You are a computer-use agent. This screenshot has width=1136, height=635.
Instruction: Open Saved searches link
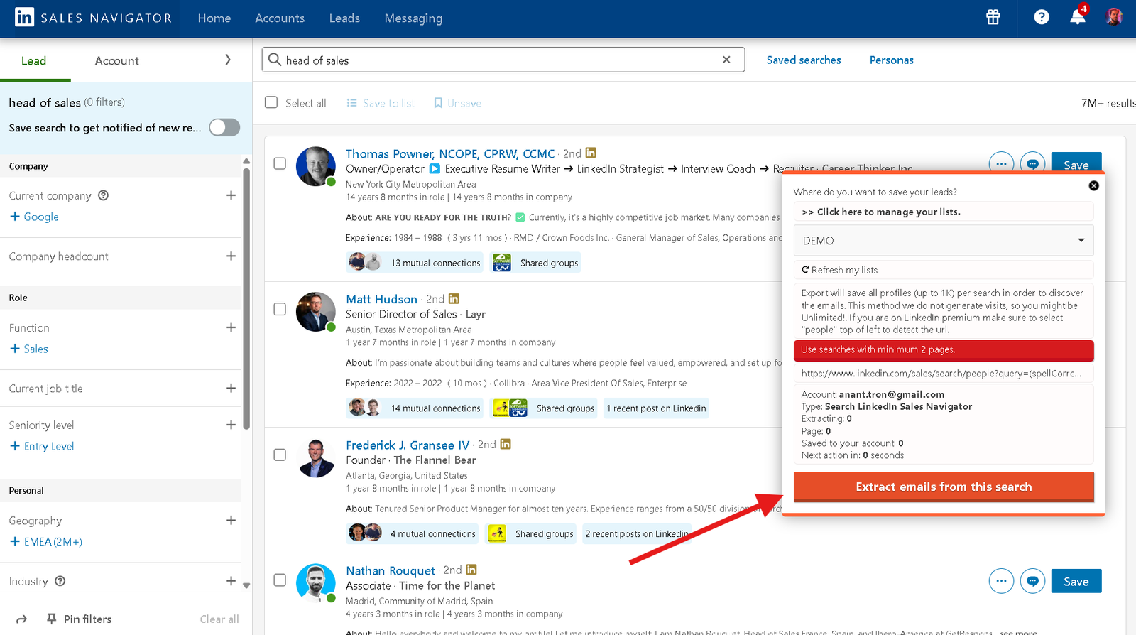click(804, 60)
